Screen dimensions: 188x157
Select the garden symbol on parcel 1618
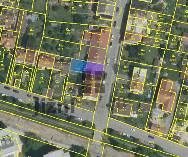[x=61, y=45]
